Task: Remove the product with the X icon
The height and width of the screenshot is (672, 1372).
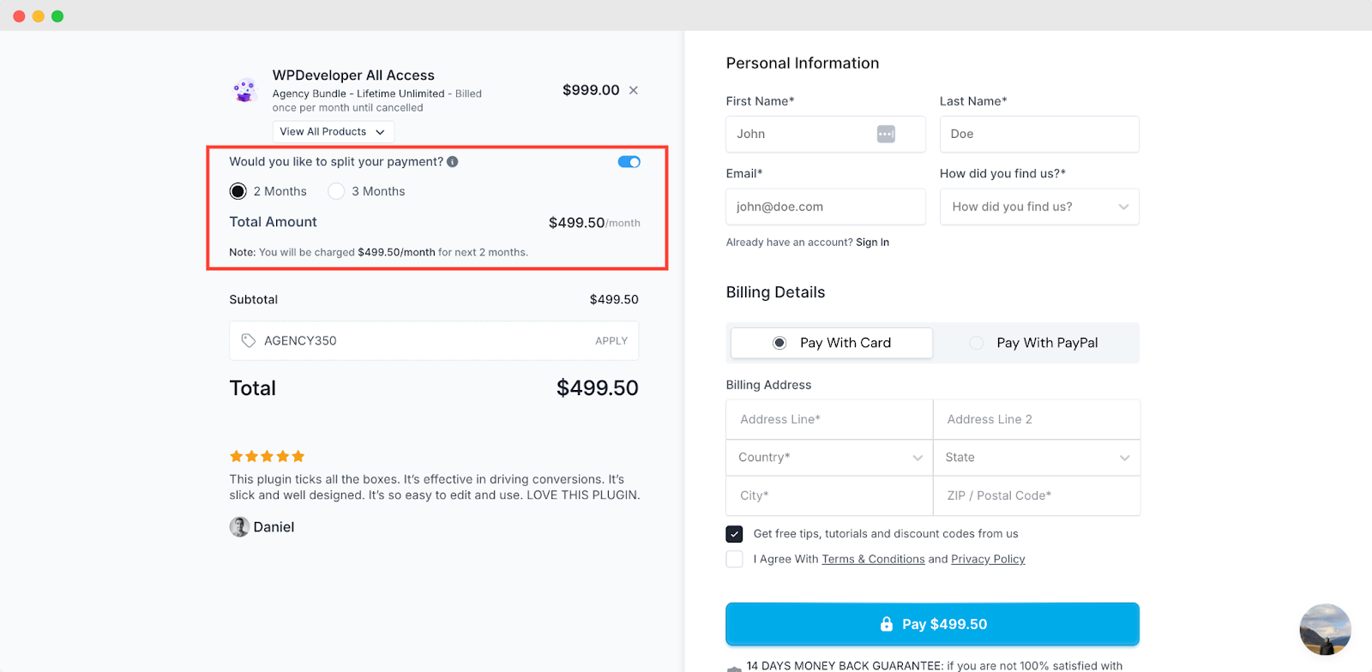Action: point(634,90)
